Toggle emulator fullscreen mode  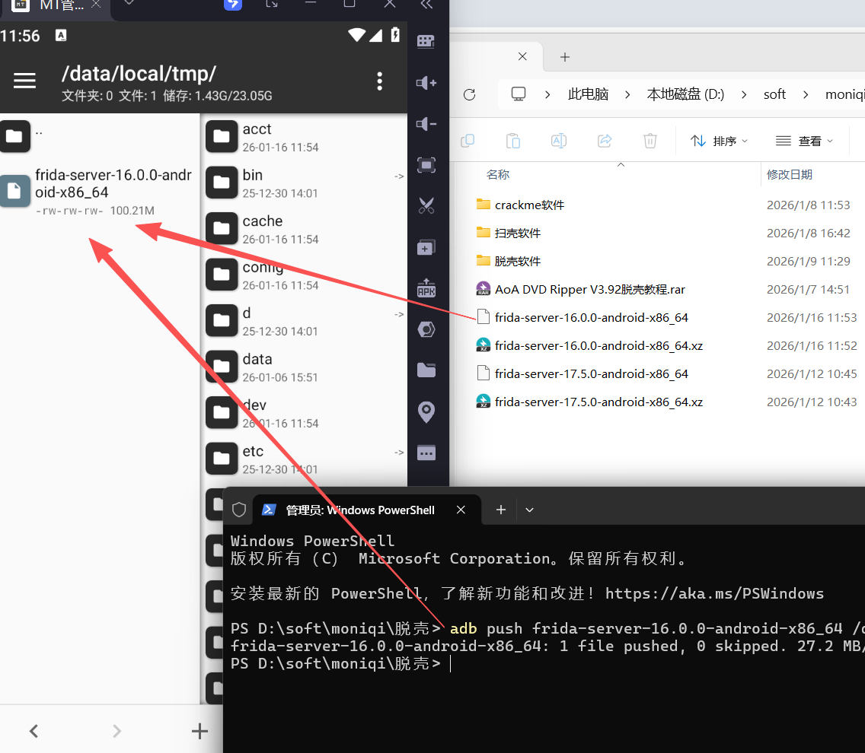(426, 165)
